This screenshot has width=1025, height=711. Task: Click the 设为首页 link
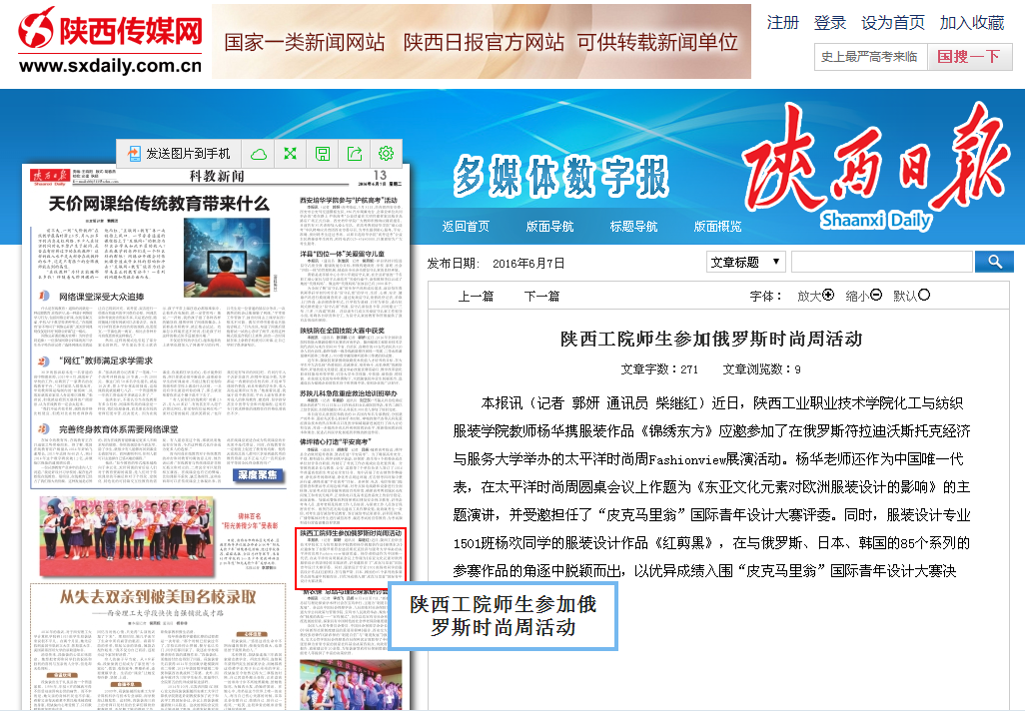893,23
